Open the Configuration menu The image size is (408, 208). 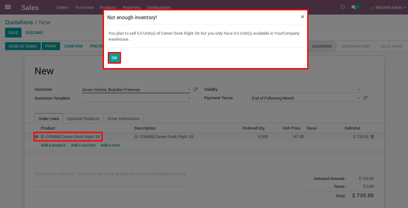[159, 7]
